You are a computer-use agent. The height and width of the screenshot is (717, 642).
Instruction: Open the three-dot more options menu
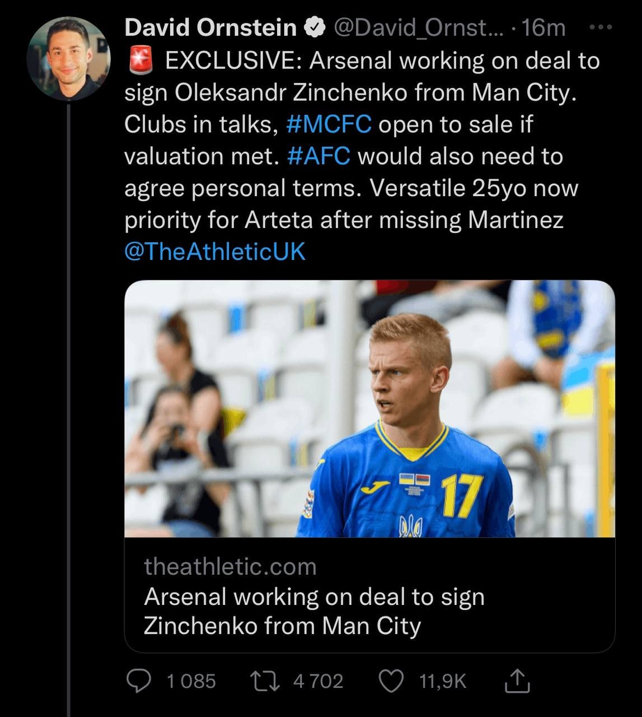[x=601, y=27]
